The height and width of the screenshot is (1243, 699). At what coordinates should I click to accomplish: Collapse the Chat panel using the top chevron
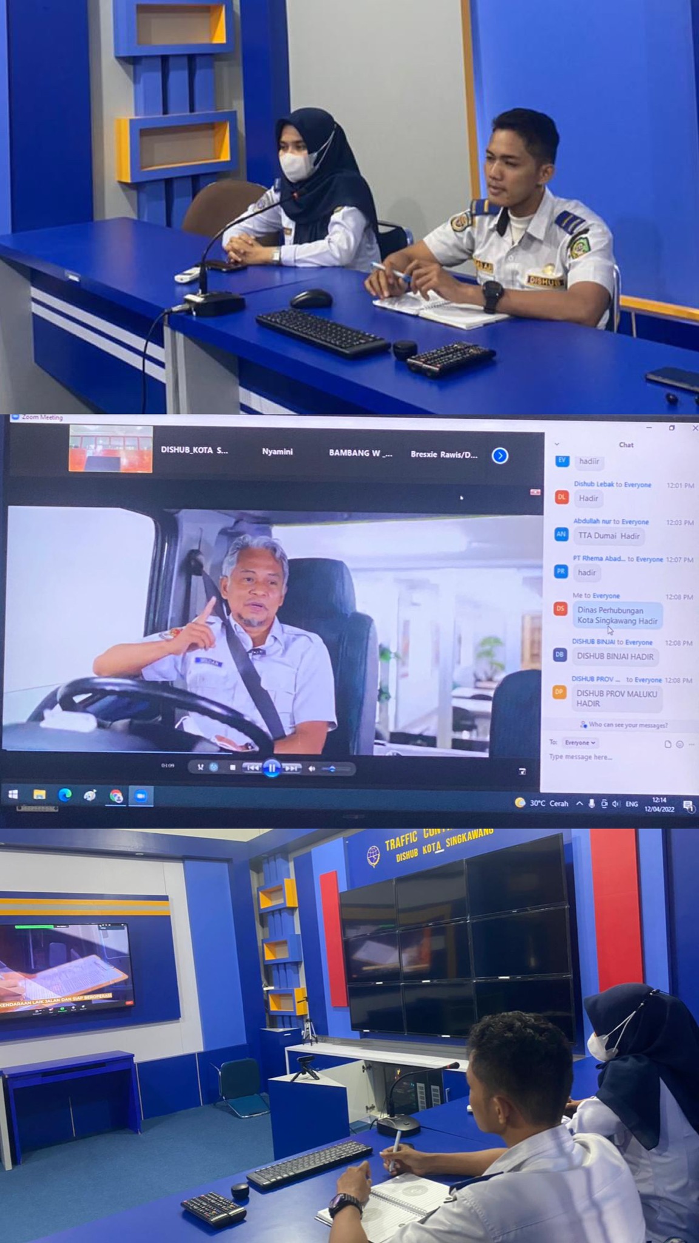tap(556, 444)
